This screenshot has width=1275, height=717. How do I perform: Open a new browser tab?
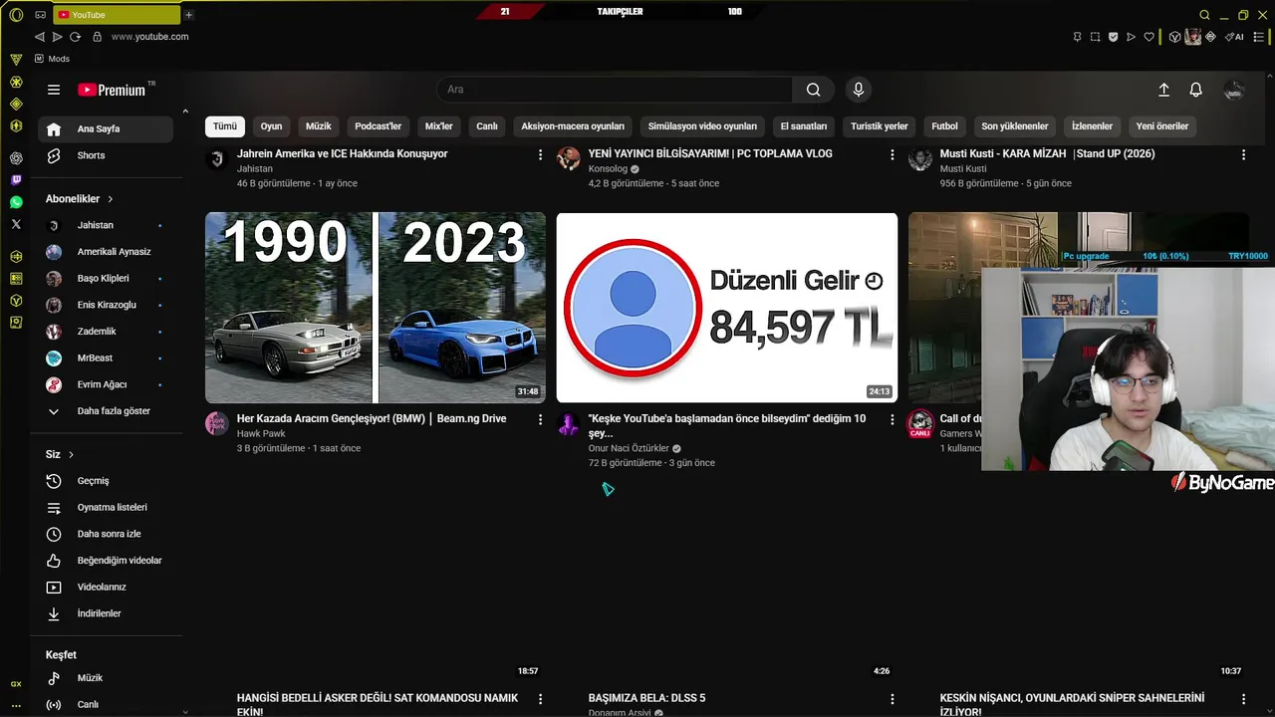pyautogui.click(x=188, y=14)
